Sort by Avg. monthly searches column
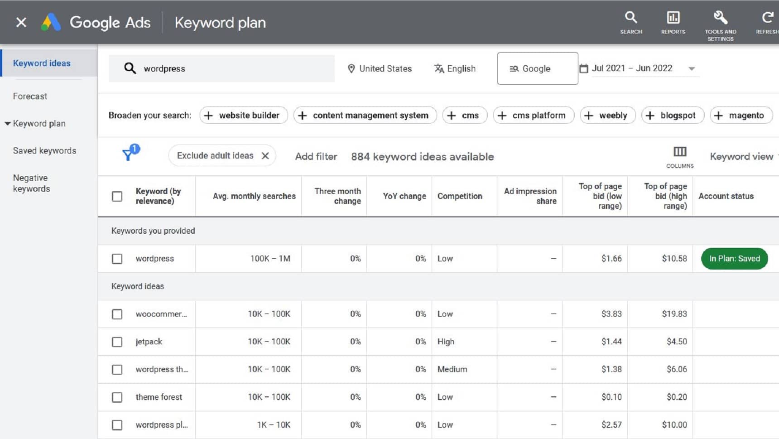This screenshot has width=779, height=439. pos(254,196)
